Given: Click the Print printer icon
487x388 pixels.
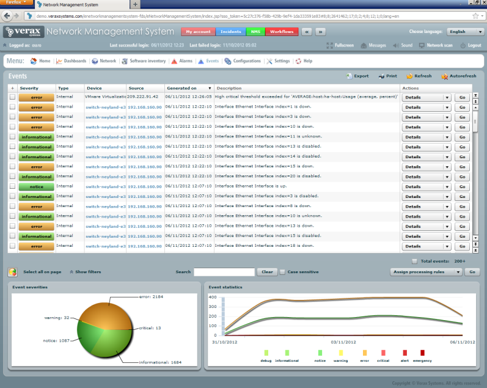Looking at the screenshot, I should tap(381, 76).
